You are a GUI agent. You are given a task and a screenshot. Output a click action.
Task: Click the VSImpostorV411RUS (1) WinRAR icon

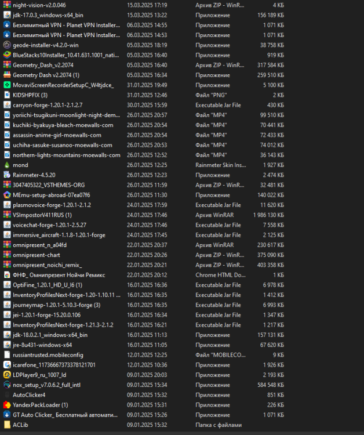tap(7, 215)
